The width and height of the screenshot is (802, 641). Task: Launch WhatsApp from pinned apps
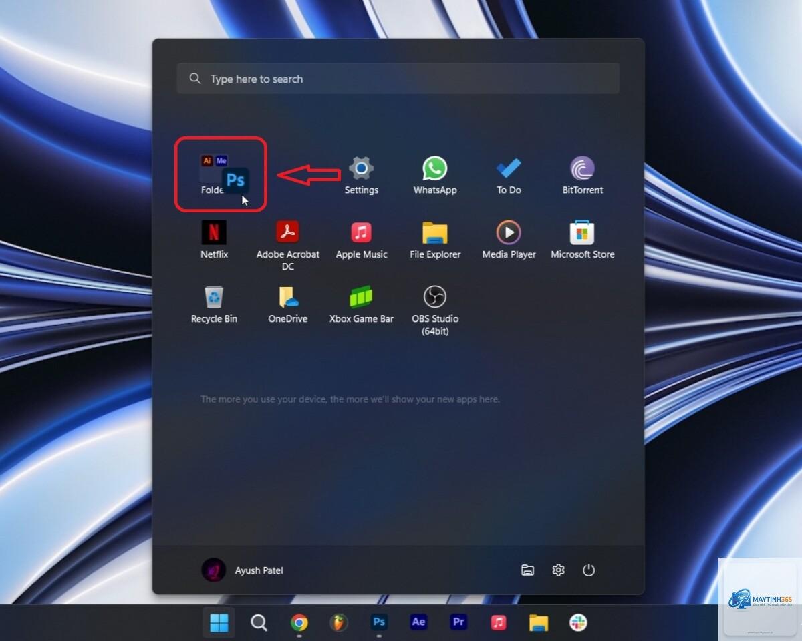tap(434, 175)
